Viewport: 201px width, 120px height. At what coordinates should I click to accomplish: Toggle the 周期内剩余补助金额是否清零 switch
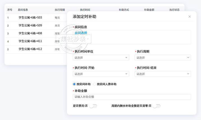click(157, 106)
